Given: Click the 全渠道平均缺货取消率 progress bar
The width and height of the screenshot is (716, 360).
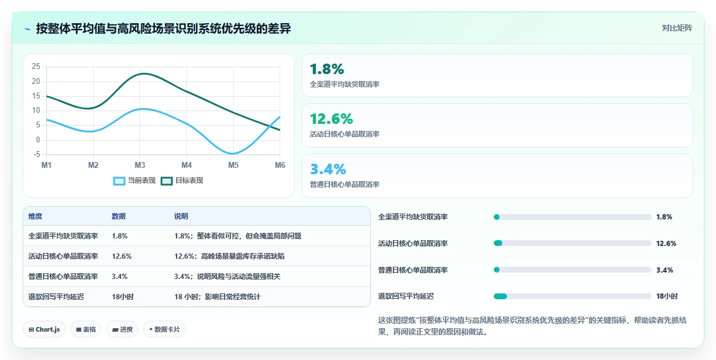Looking at the screenshot, I should pos(572,217).
